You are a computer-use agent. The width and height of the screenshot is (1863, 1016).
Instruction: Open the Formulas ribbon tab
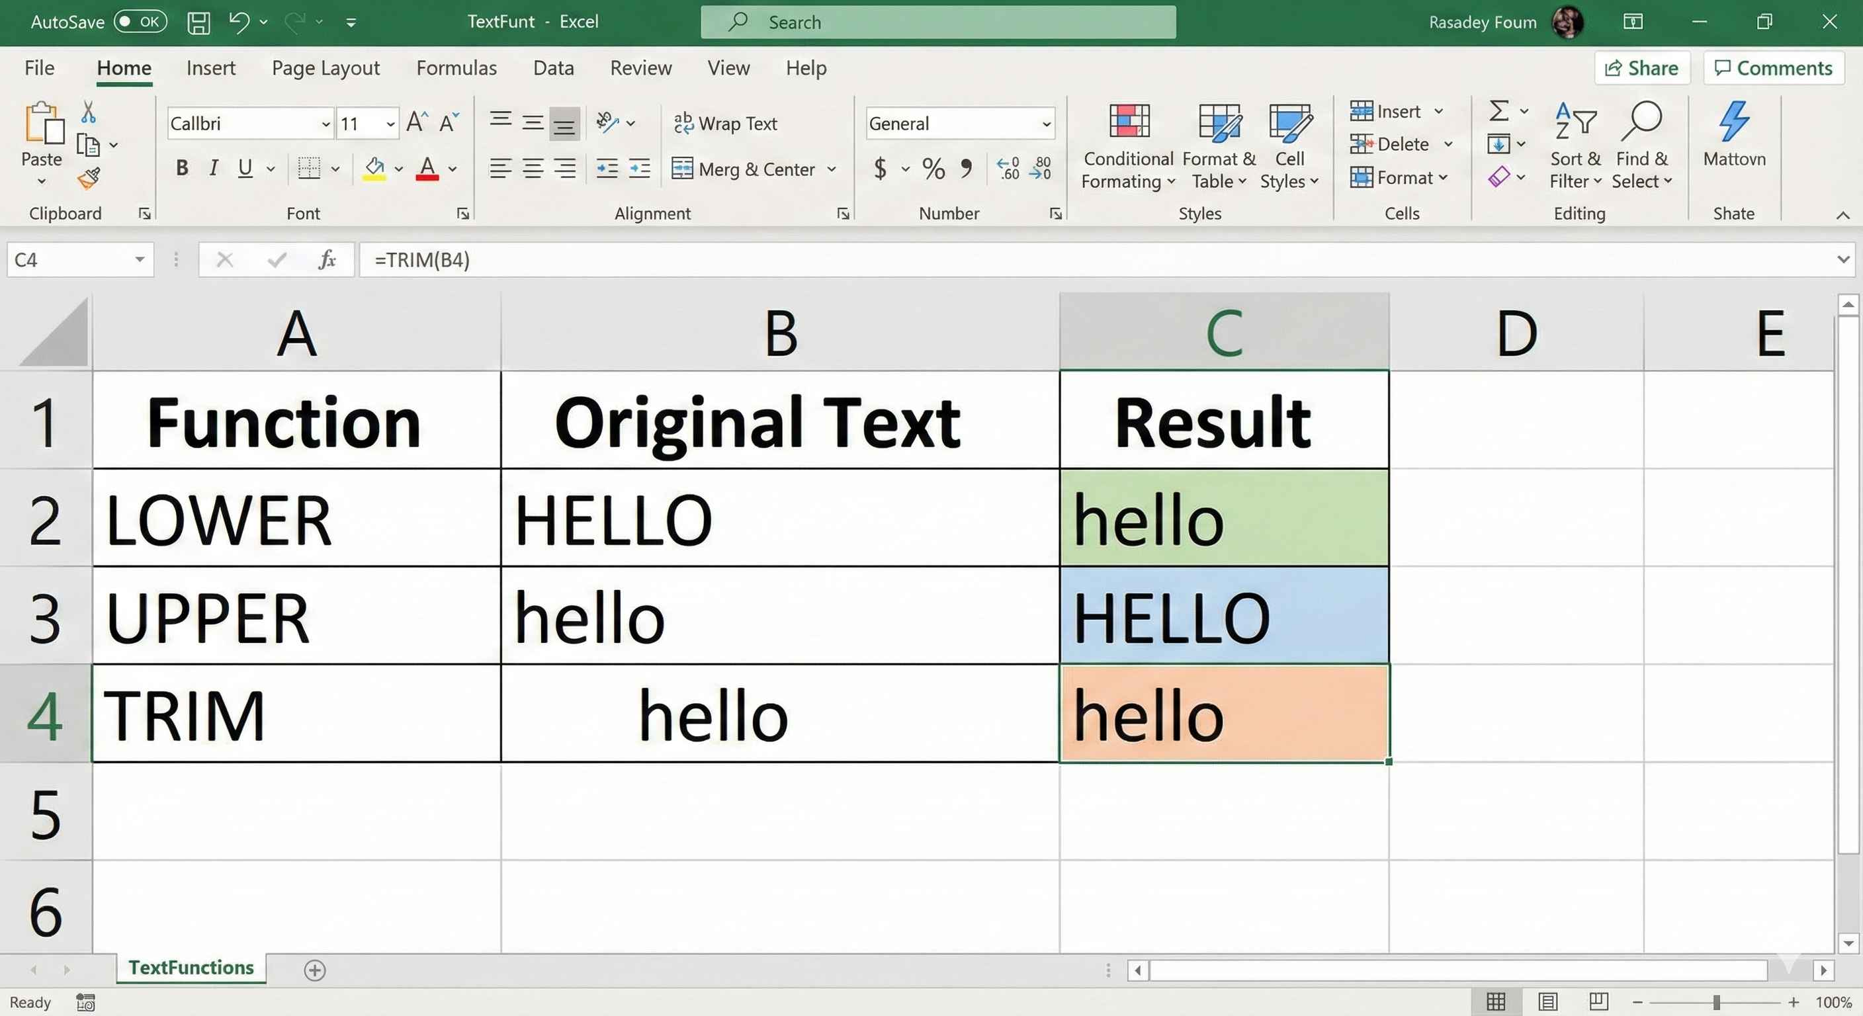click(x=456, y=68)
